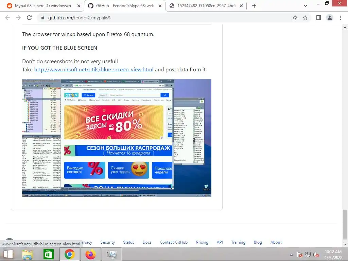Open the About footer link

(276, 242)
